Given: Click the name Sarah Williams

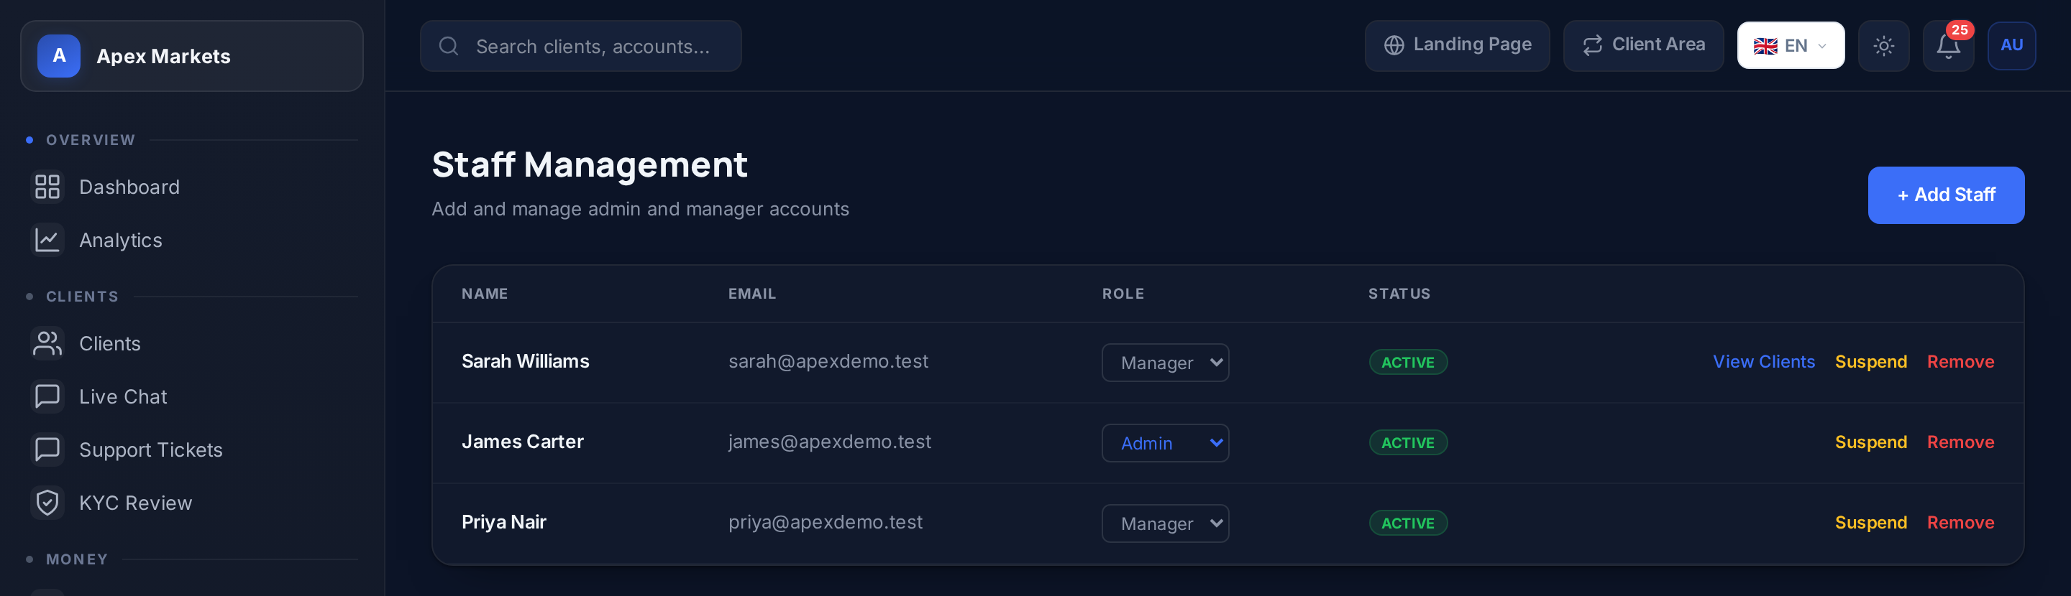Looking at the screenshot, I should pos(525,361).
